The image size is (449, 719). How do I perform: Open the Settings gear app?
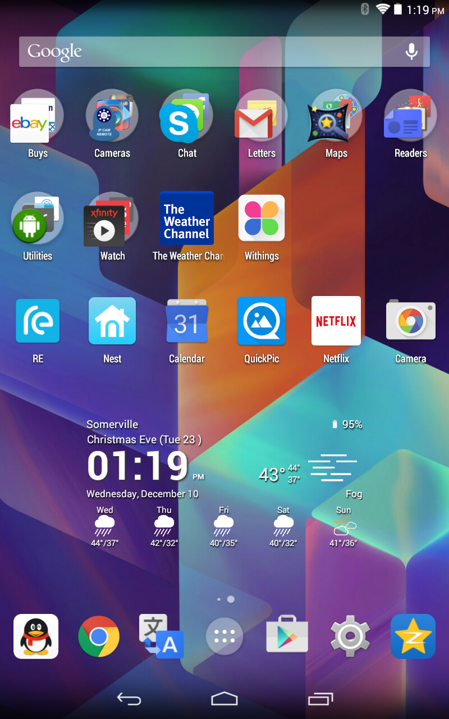350,636
